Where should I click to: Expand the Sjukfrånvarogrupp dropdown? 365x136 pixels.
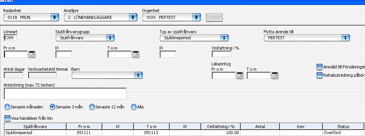point(85,38)
